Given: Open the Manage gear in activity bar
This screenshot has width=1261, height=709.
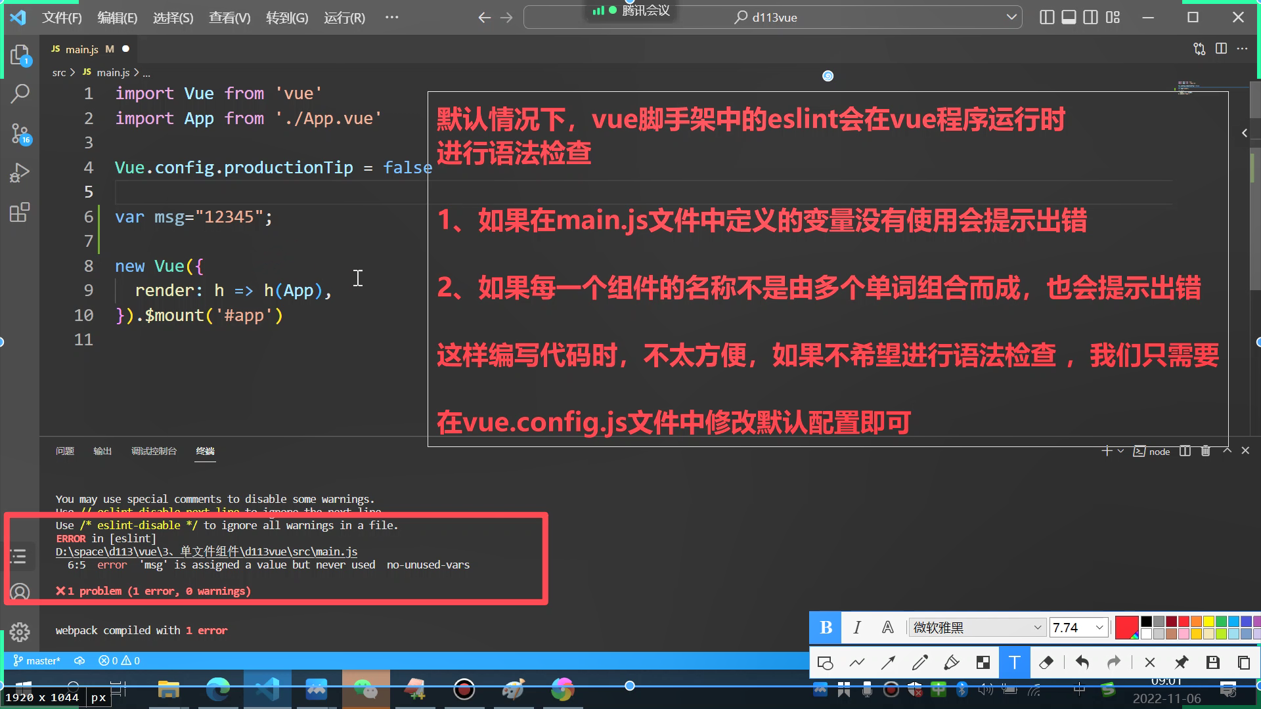Looking at the screenshot, I should click(x=20, y=632).
